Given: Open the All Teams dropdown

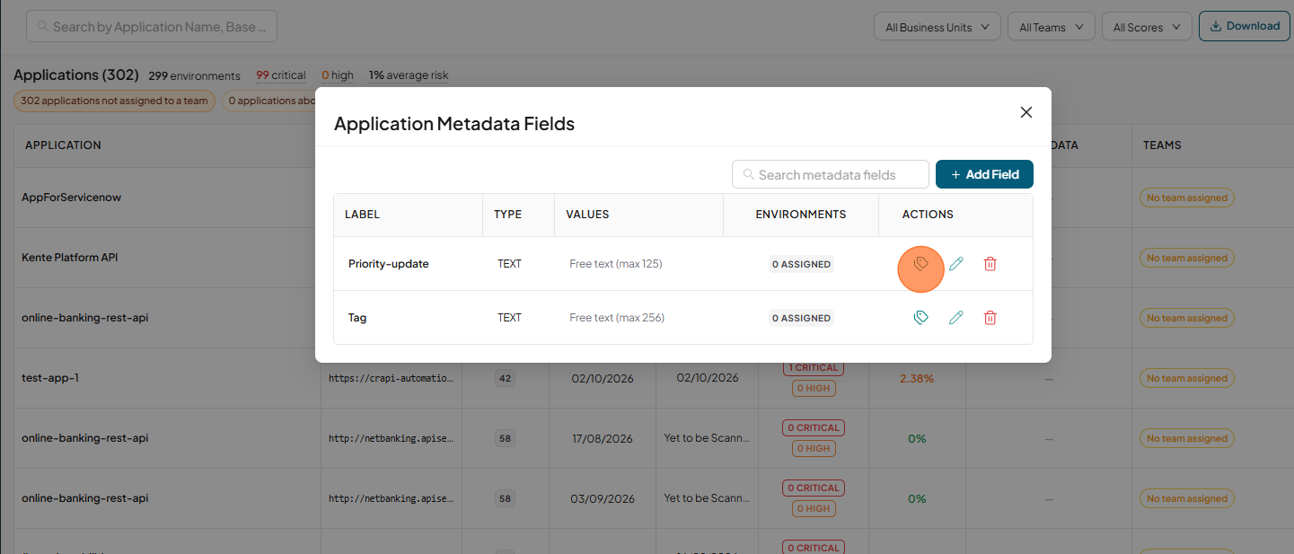Looking at the screenshot, I should (1052, 27).
